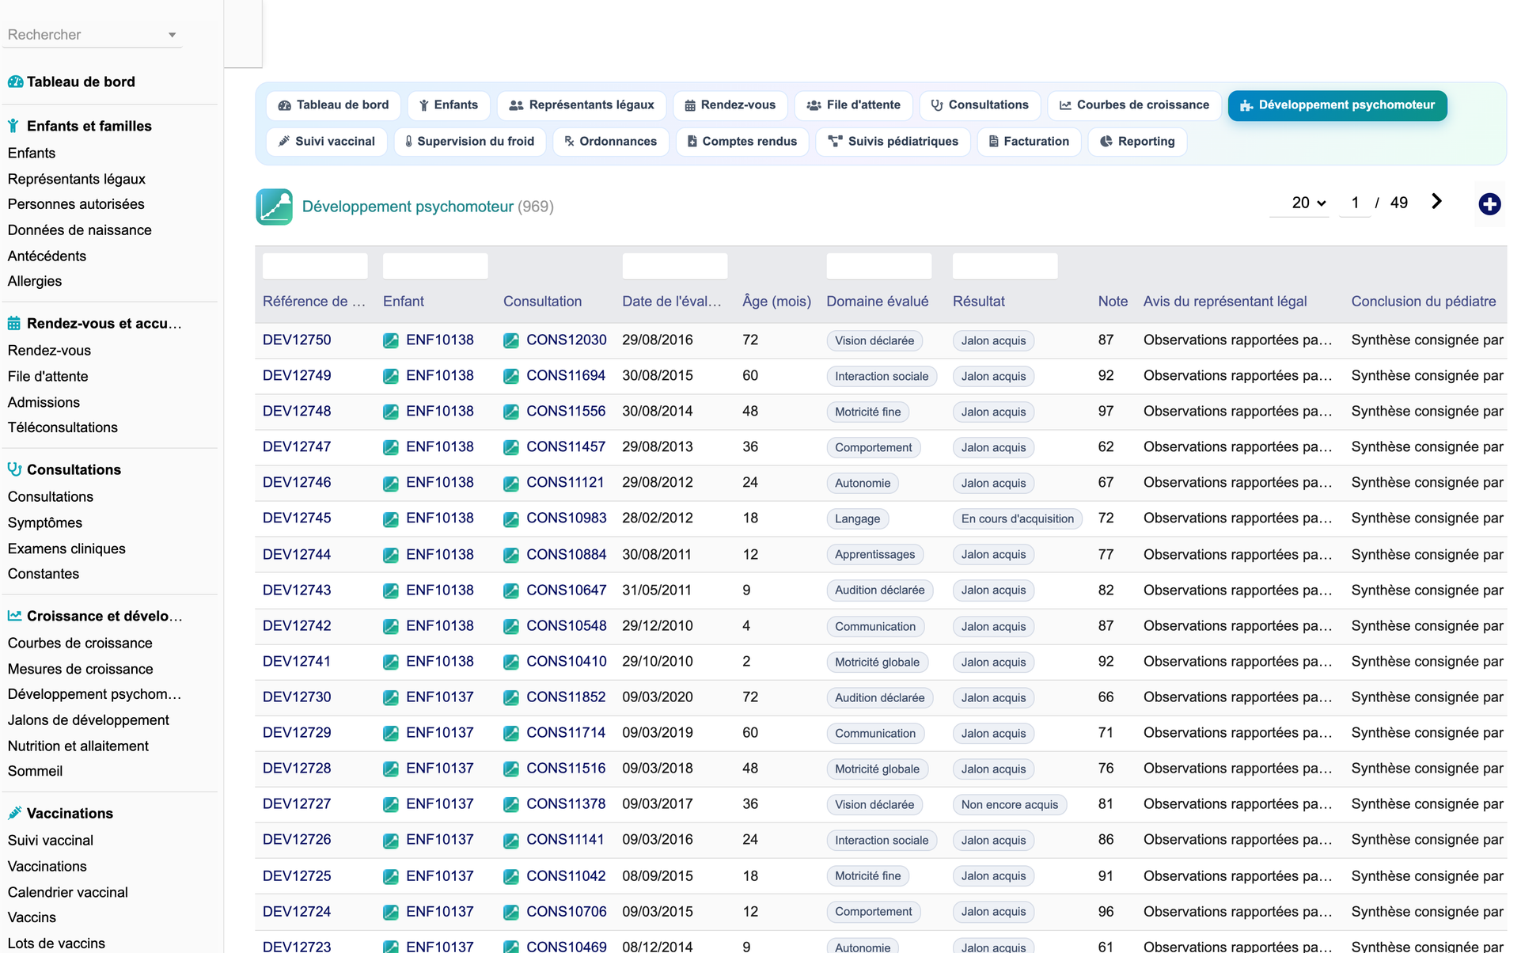Image resolution: width=1540 pixels, height=953 pixels.
Task: Switch to the Enfants tab
Action: (x=448, y=105)
